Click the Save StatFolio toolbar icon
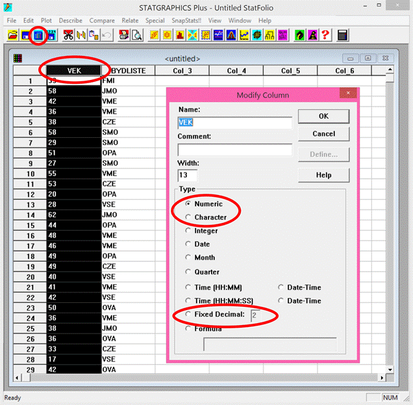This screenshot has width=413, height=405. tap(25, 35)
